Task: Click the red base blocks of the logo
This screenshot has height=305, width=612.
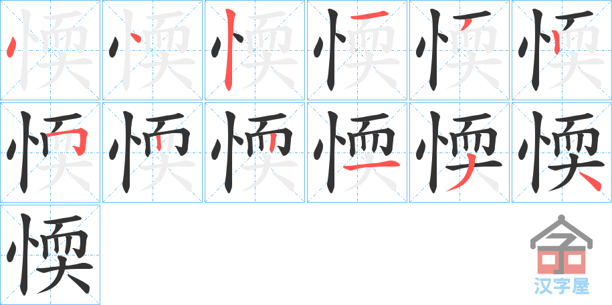Action: [x=561, y=260]
